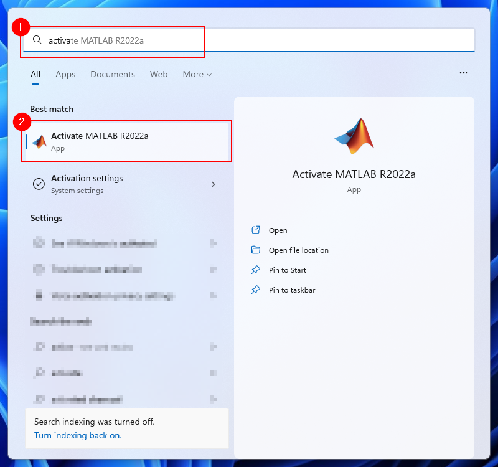
Task: Switch to the Apps tab
Action: [x=65, y=74]
